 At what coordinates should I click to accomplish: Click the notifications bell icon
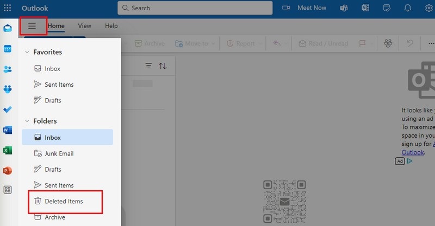(x=407, y=8)
